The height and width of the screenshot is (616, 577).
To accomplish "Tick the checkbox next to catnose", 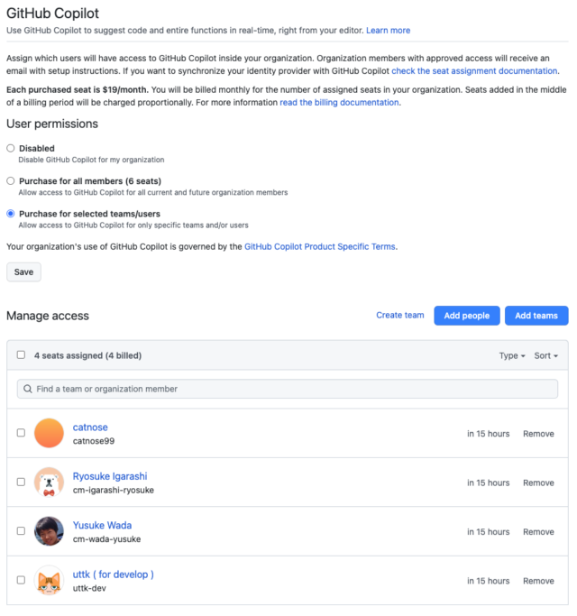I will 21,433.
